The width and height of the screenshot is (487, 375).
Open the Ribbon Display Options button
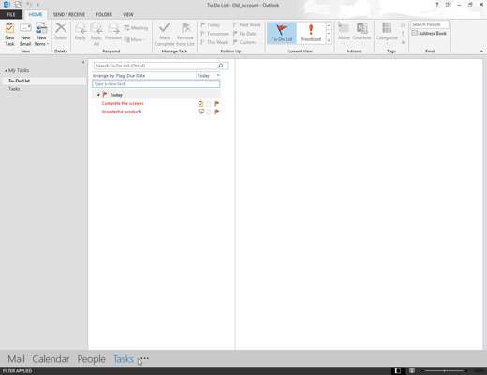pos(448,5)
